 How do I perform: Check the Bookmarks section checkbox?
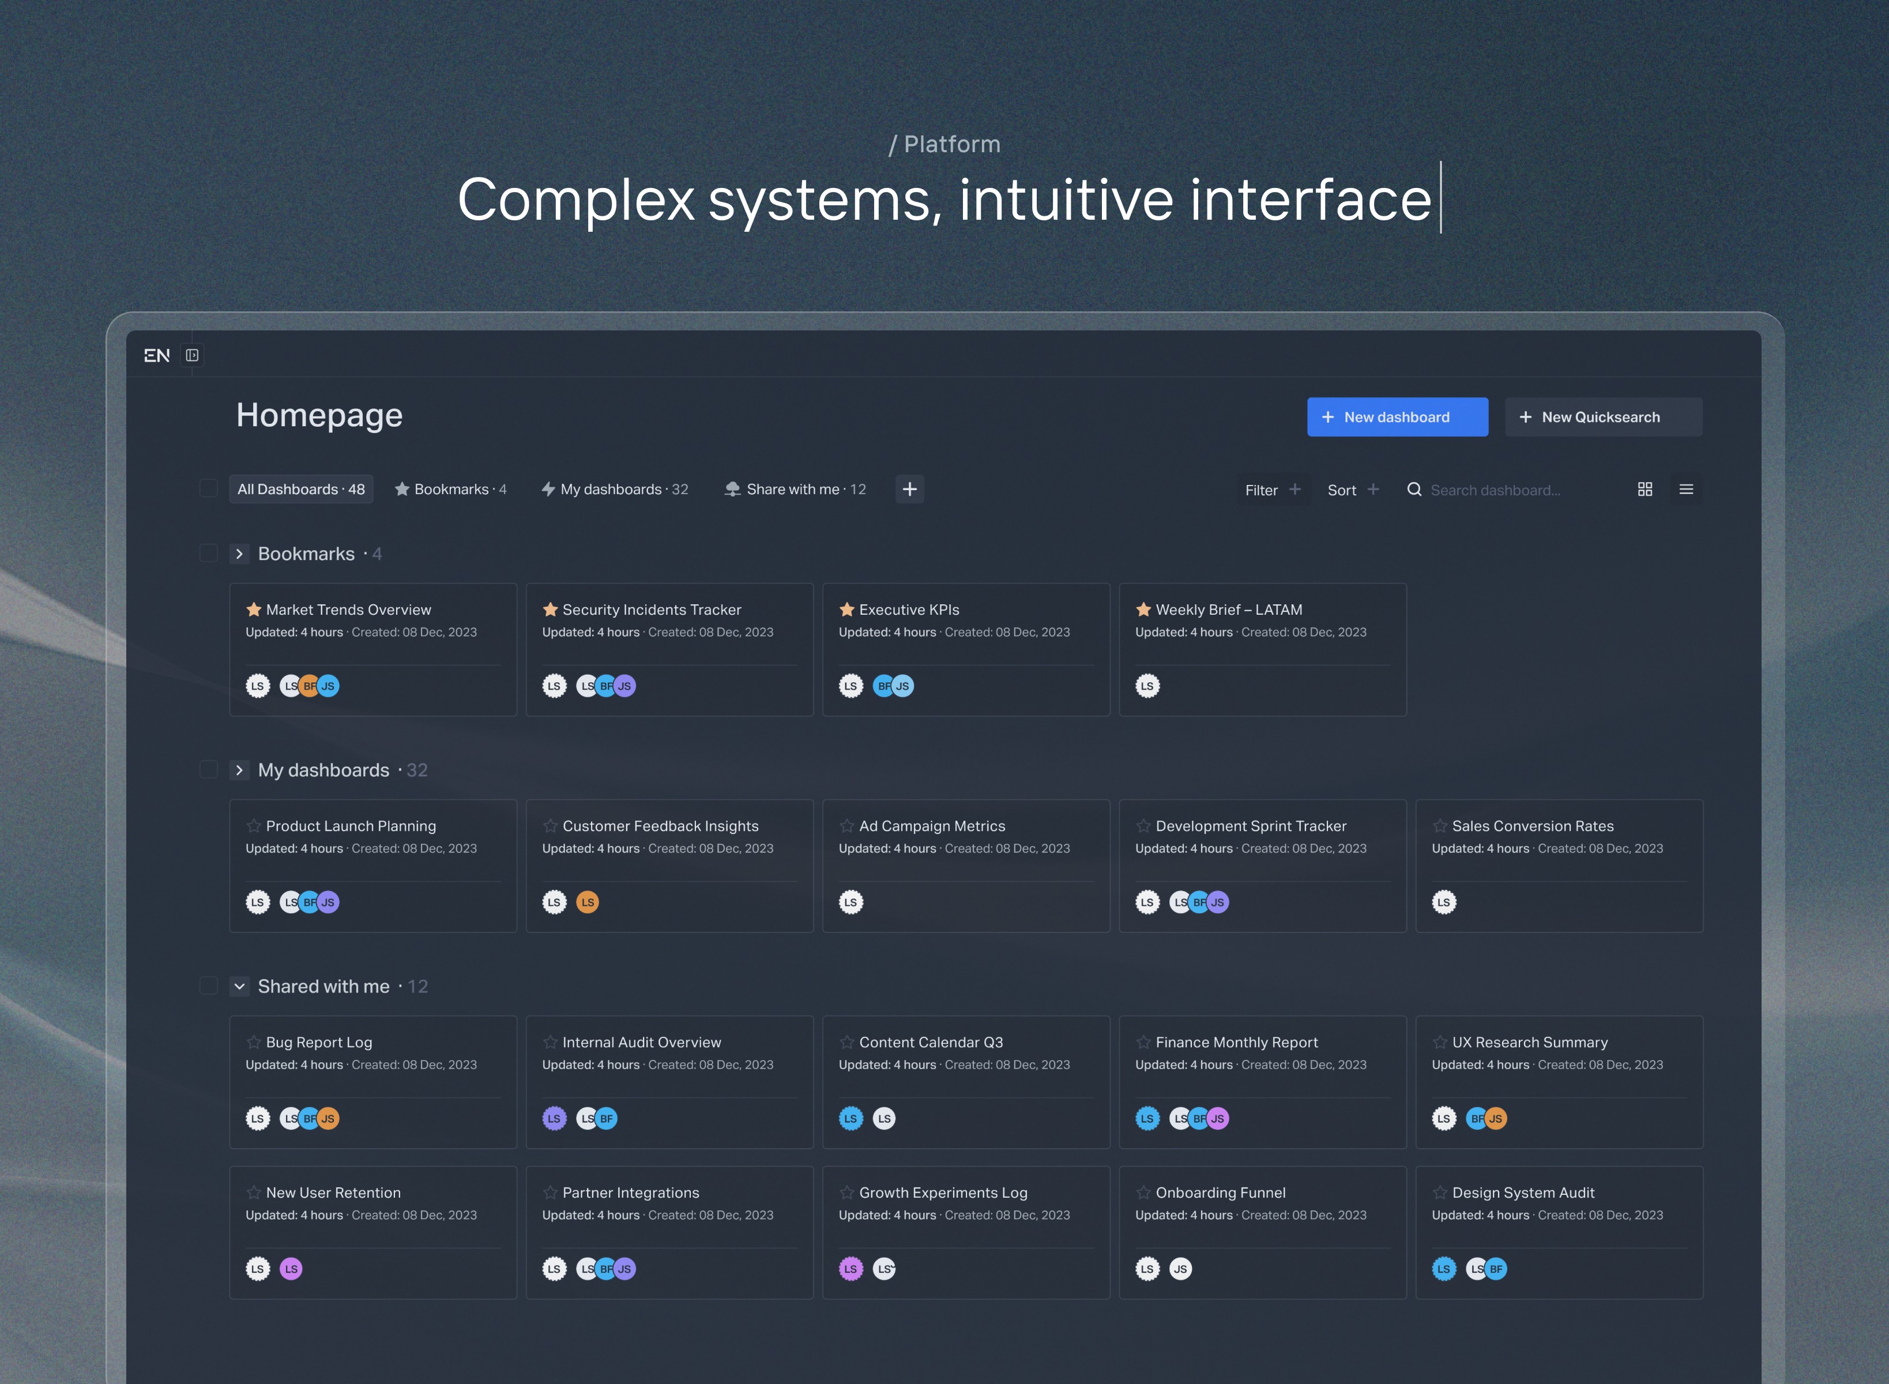pyautogui.click(x=209, y=554)
